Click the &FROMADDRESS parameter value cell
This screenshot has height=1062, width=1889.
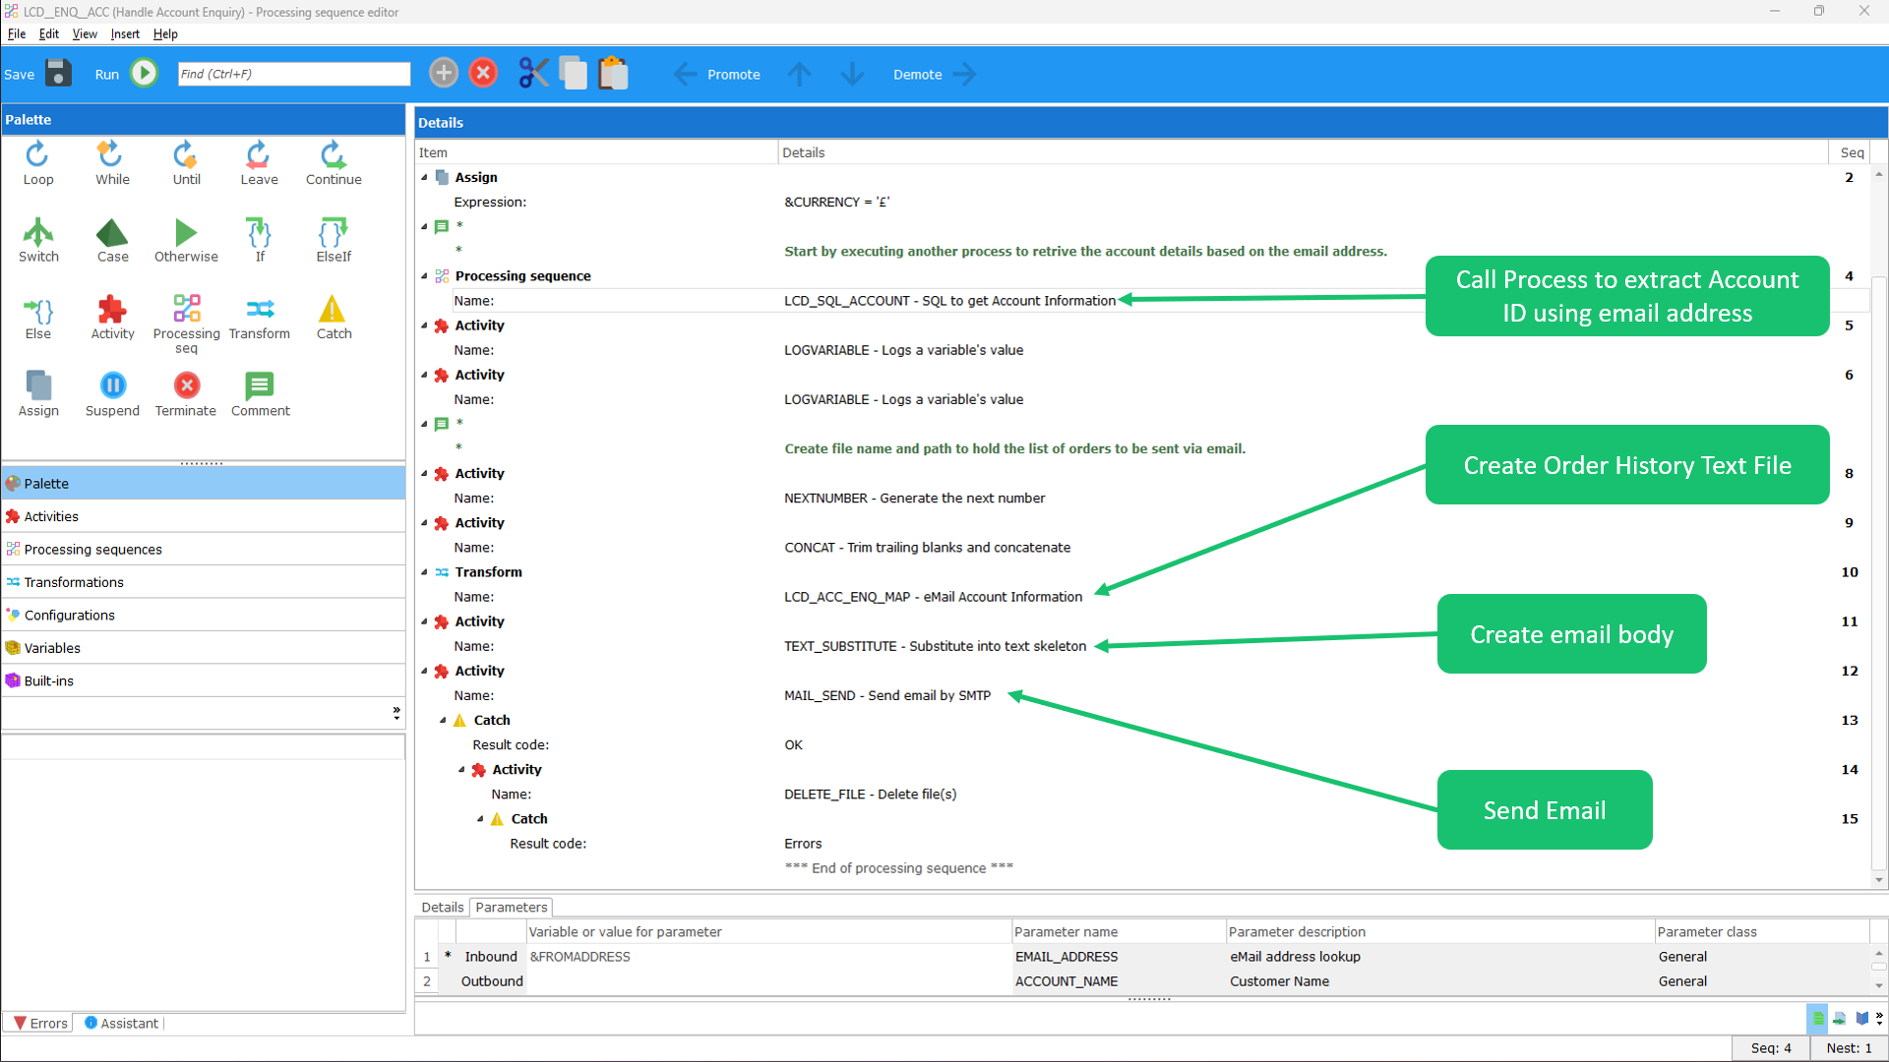pyautogui.click(x=768, y=956)
